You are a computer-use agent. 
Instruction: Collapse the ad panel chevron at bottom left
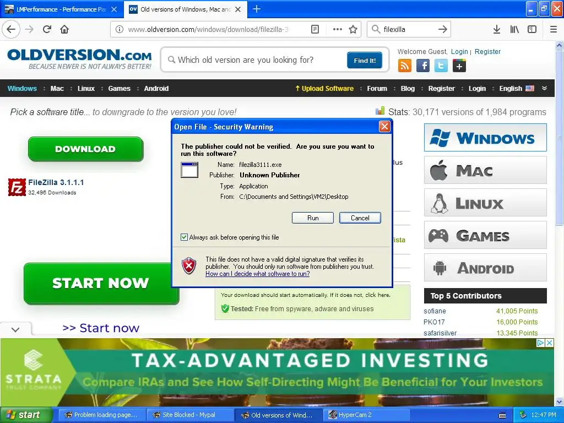pos(15,329)
